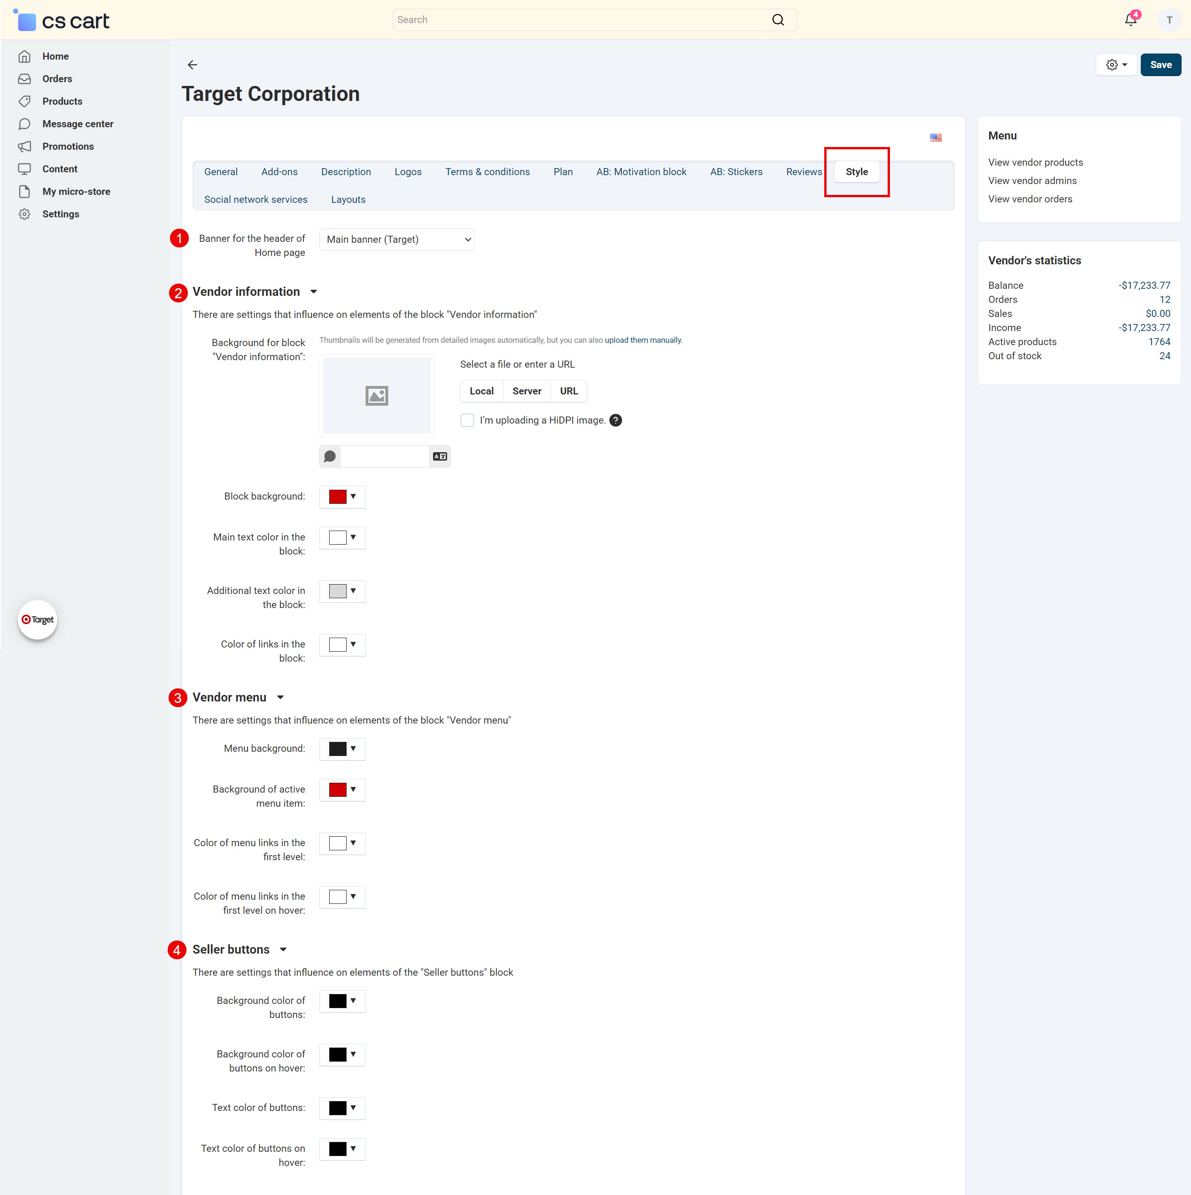The width and height of the screenshot is (1191, 1195).
Task: Open the Content section
Action: pyautogui.click(x=60, y=169)
